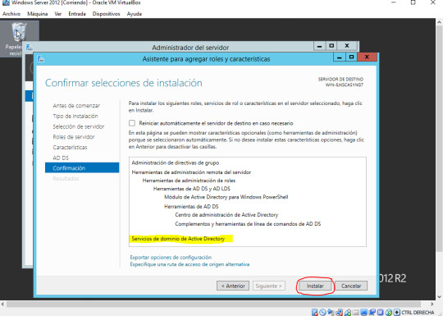
Task: Click the VirtualBox audio status icon
Action: pos(331,312)
